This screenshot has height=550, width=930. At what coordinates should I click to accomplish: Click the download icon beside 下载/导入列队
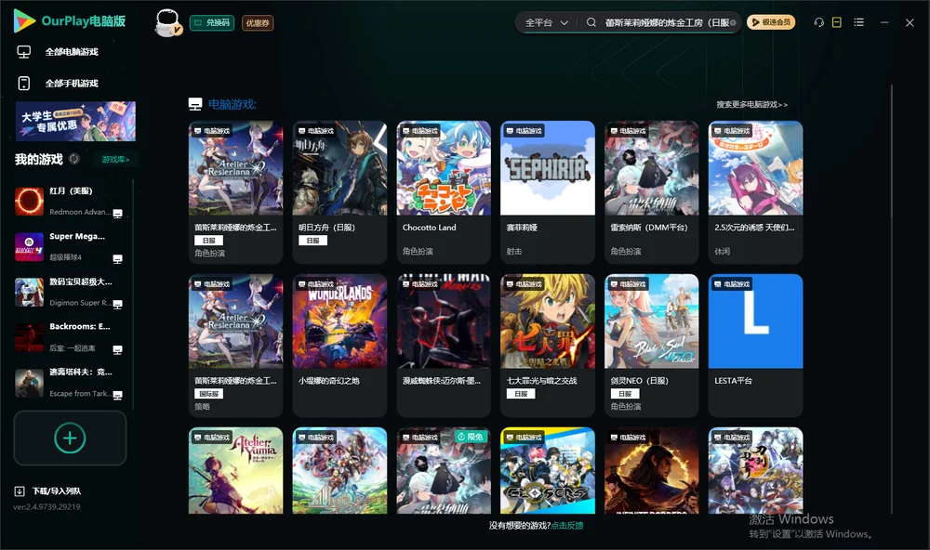[x=20, y=491]
